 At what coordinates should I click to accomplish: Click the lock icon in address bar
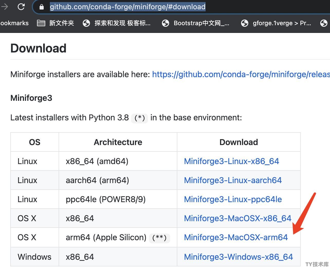[41, 7]
